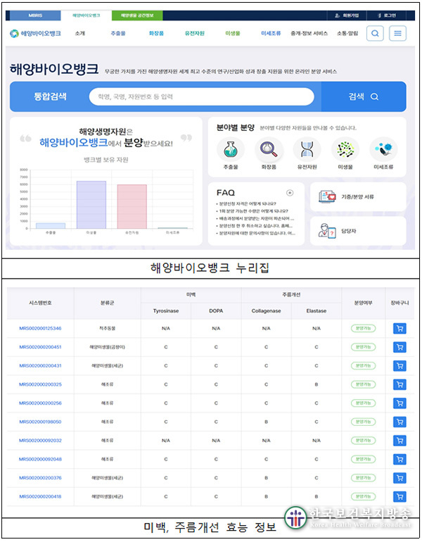The width and height of the screenshot is (422, 542).
Task: Add MRS002000200418 to cart
Action: 399,496
